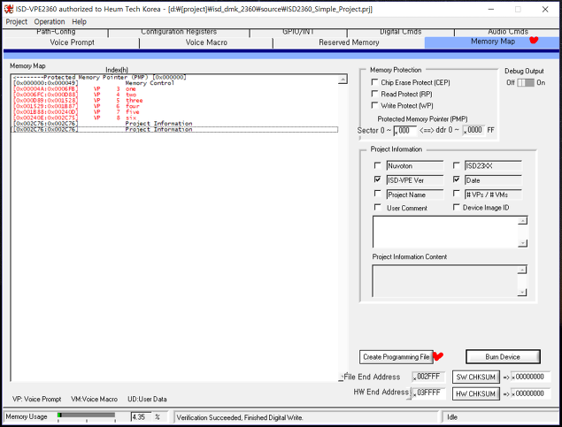Enable Write Protect (WP) checkbox
This screenshot has width=562, height=427.
(x=375, y=105)
